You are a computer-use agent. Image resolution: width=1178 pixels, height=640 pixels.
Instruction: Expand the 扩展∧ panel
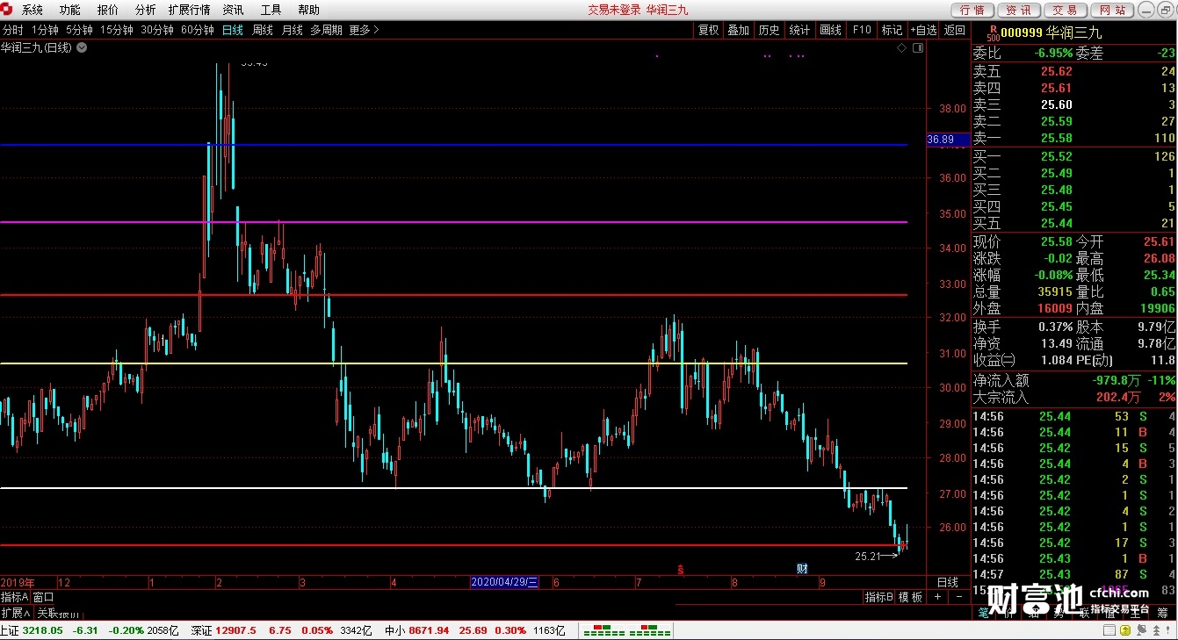tap(16, 613)
